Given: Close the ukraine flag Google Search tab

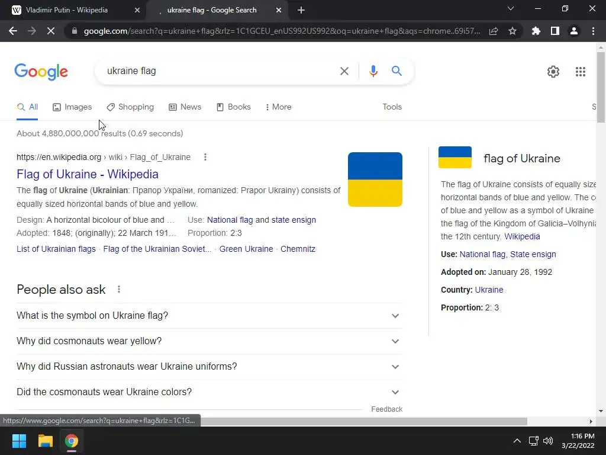Looking at the screenshot, I should (x=278, y=11).
